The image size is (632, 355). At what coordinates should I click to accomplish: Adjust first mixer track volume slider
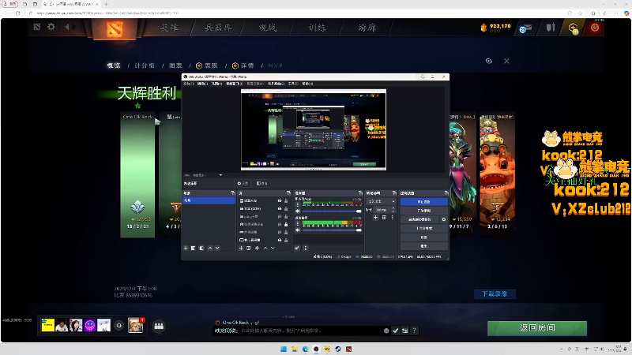332,211
